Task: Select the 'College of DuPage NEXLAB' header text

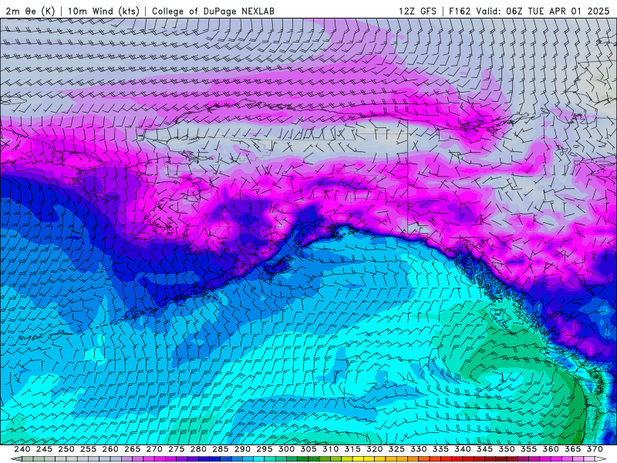Action: click(x=213, y=11)
